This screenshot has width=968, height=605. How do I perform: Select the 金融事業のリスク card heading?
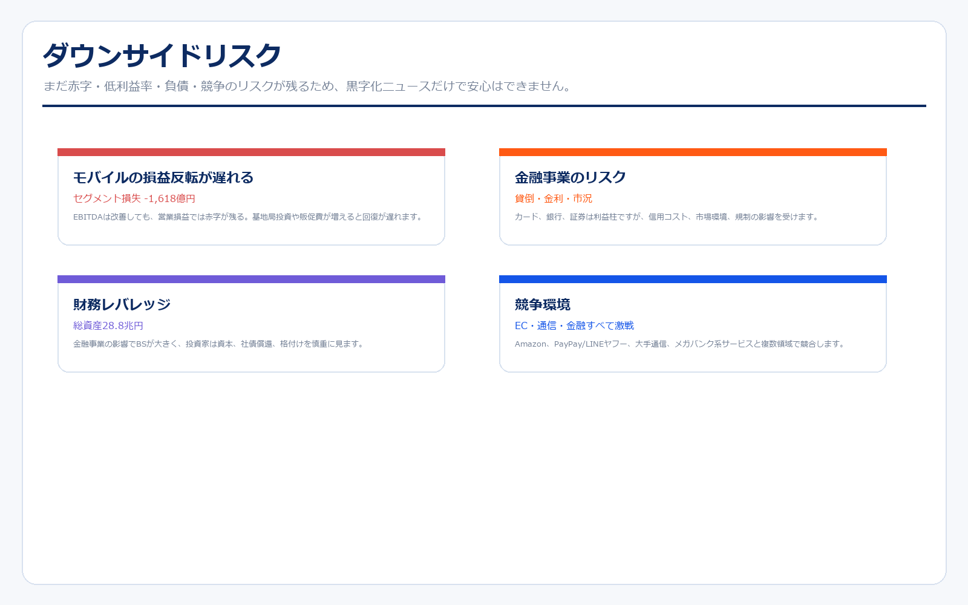[x=571, y=177]
